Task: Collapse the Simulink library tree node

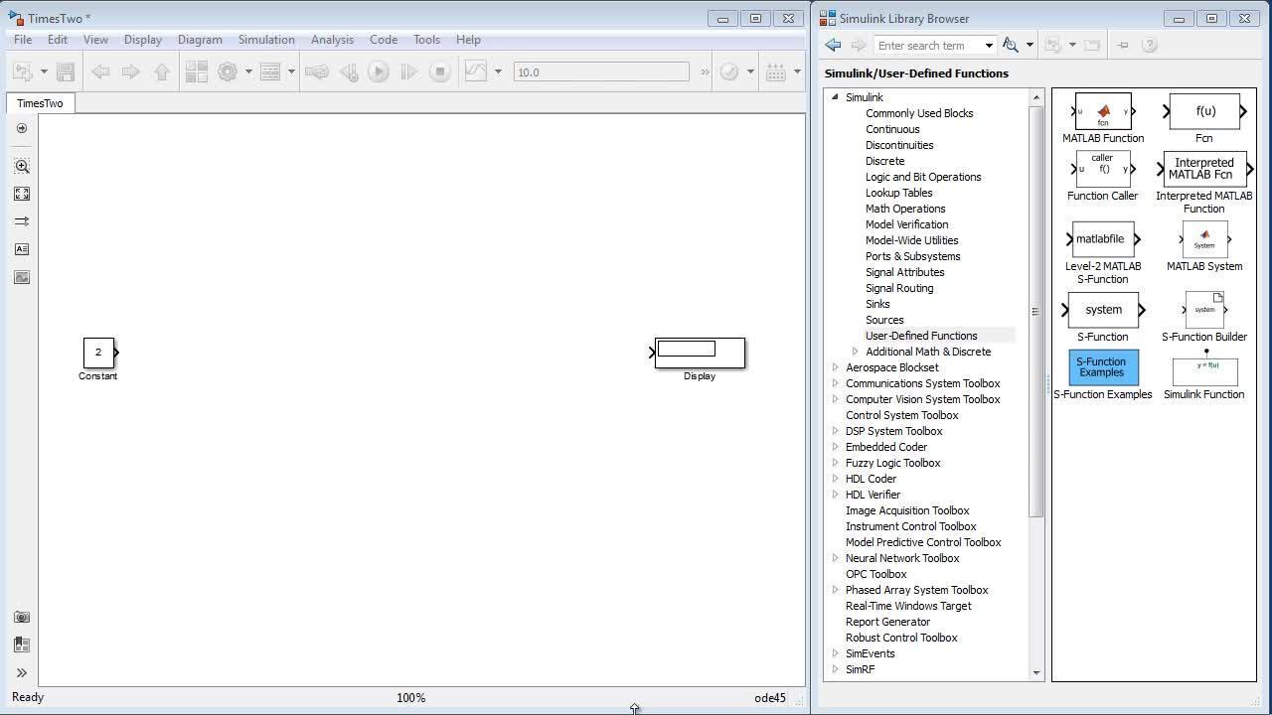Action: 835,97
